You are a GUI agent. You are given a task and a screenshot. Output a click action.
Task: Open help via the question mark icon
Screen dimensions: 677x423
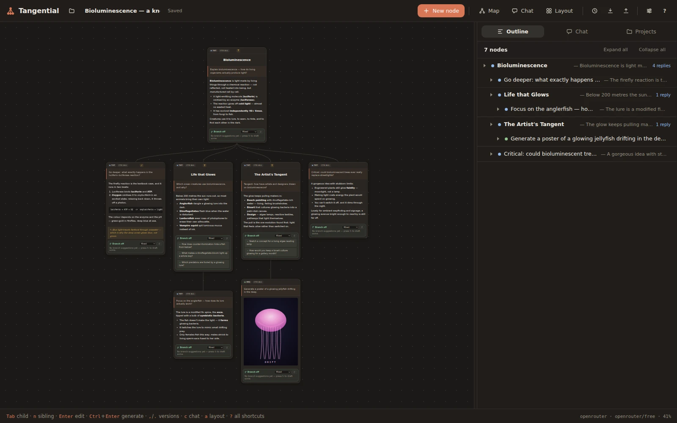click(x=664, y=11)
